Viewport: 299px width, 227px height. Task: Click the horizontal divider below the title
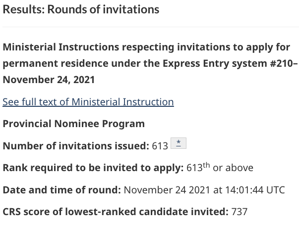(149, 27)
